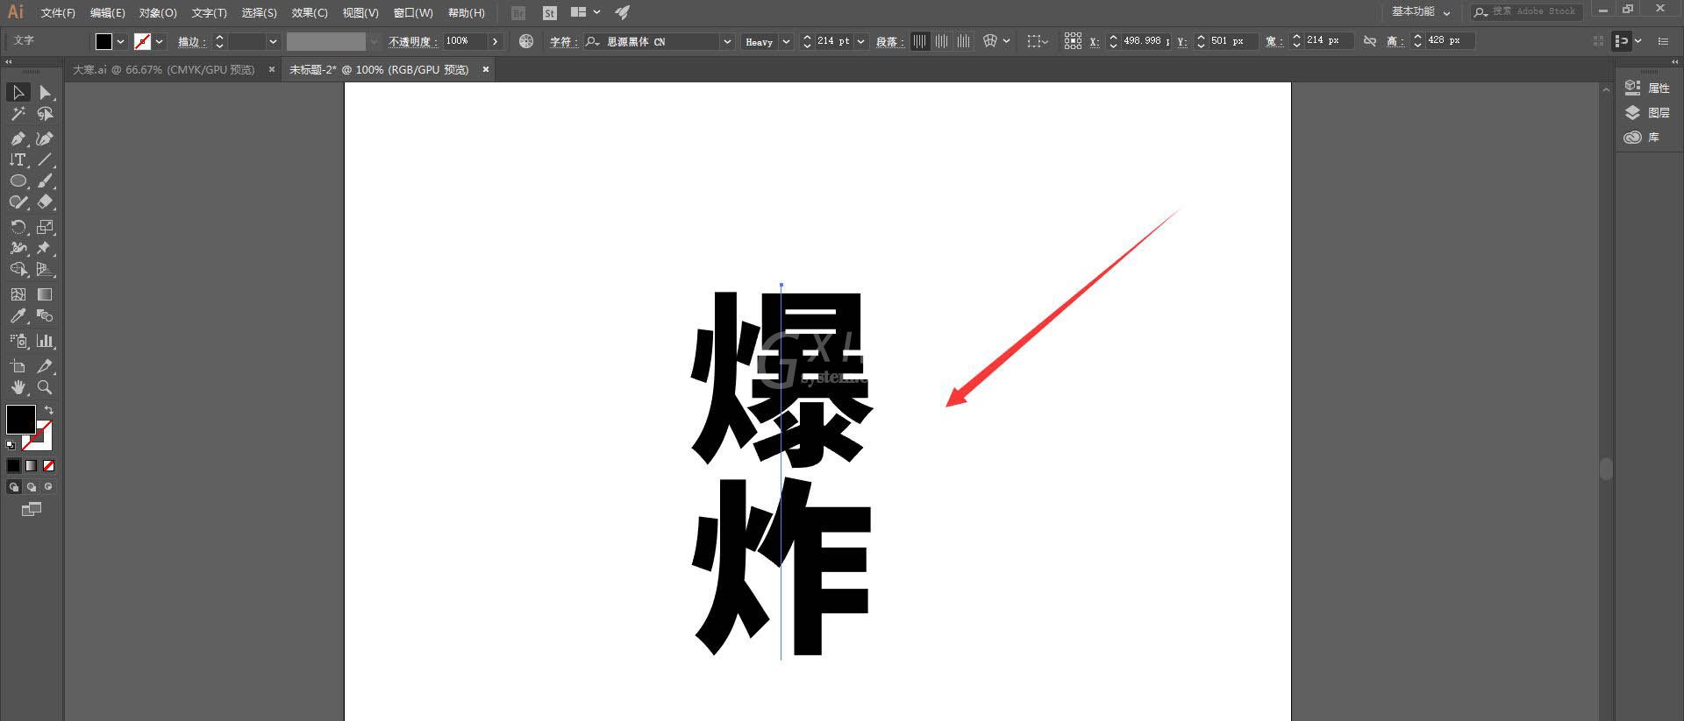Click the black Fill swatch in toolbox
The width and height of the screenshot is (1684, 721).
click(19, 419)
